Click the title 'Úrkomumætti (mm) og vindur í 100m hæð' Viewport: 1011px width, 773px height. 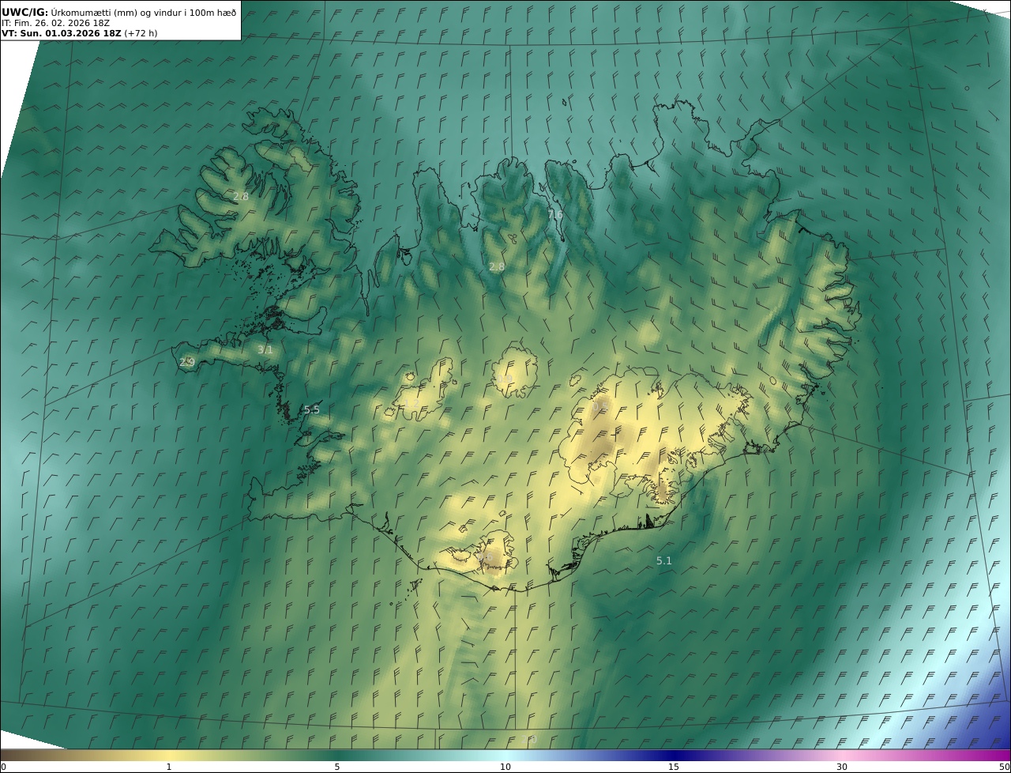point(144,12)
